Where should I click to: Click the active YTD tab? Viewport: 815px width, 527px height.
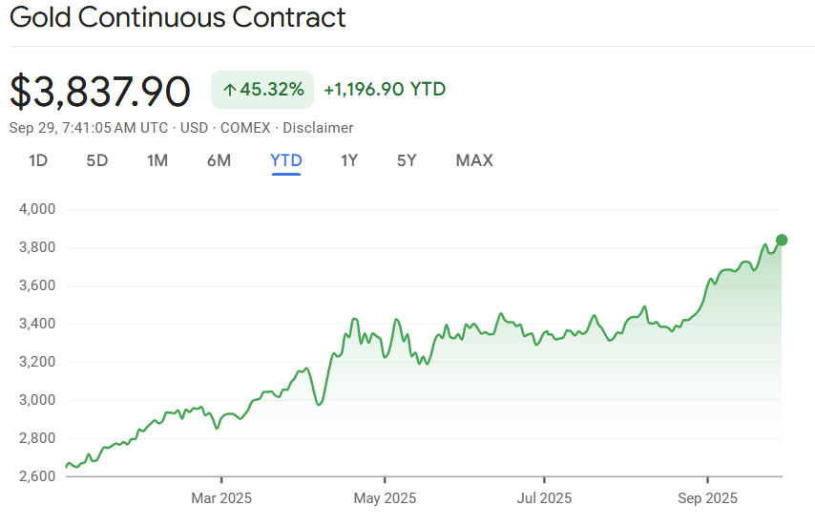(286, 160)
